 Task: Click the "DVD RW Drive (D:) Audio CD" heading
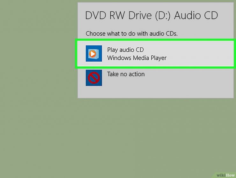point(151,15)
